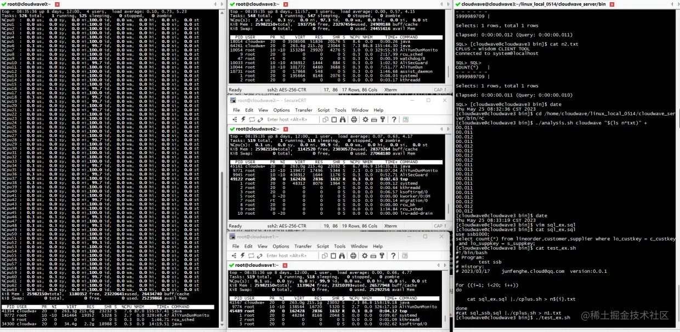The width and height of the screenshot is (680, 332).
Task: Click Reconnect icon in cloudwave1 window toolbar
Action: pos(251,256)
